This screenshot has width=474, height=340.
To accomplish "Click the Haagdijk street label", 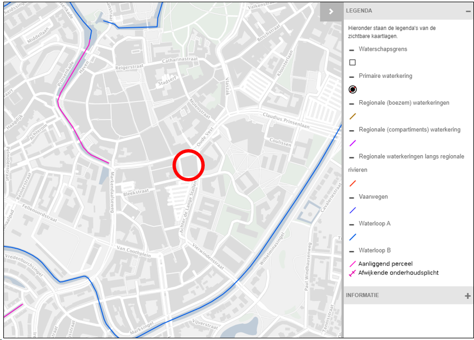I will 14,122.
